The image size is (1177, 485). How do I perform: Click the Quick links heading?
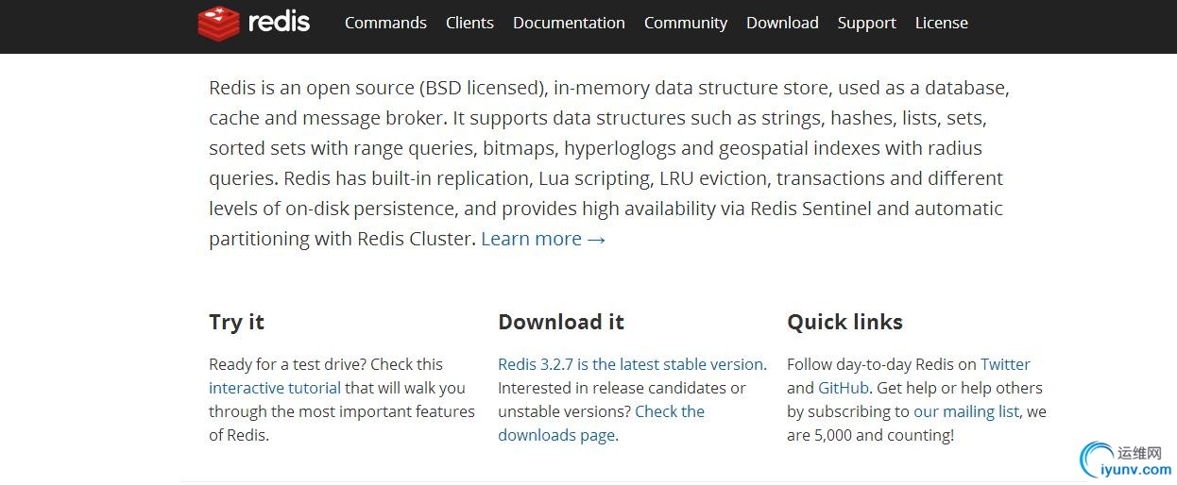[844, 322]
